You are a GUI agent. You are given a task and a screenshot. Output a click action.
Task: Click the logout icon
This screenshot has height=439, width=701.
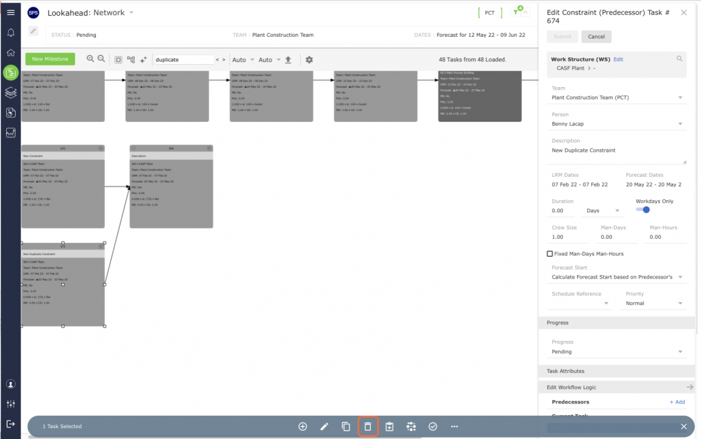tap(11, 424)
